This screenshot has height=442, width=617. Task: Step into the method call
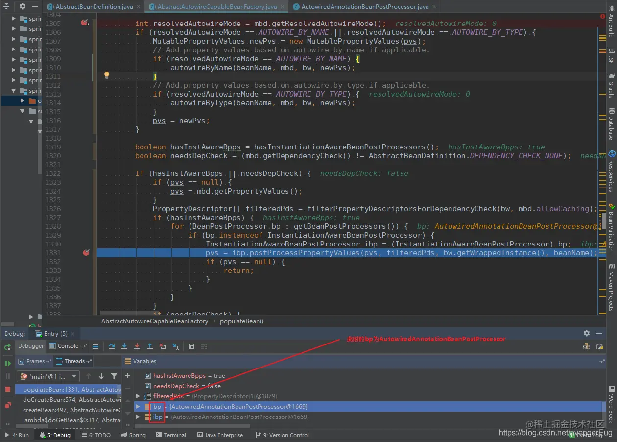click(x=124, y=346)
